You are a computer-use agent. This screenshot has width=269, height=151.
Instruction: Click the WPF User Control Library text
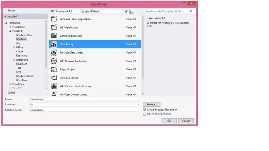pyautogui.click(x=74, y=95)
